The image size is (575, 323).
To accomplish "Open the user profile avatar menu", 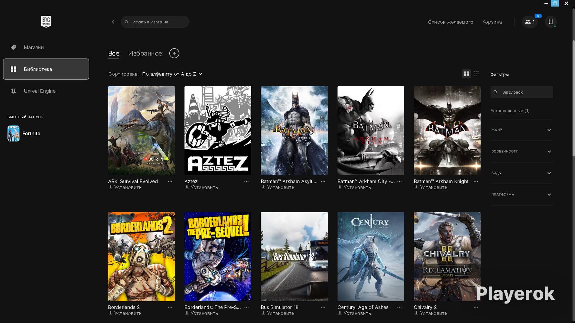I will 550,22.
